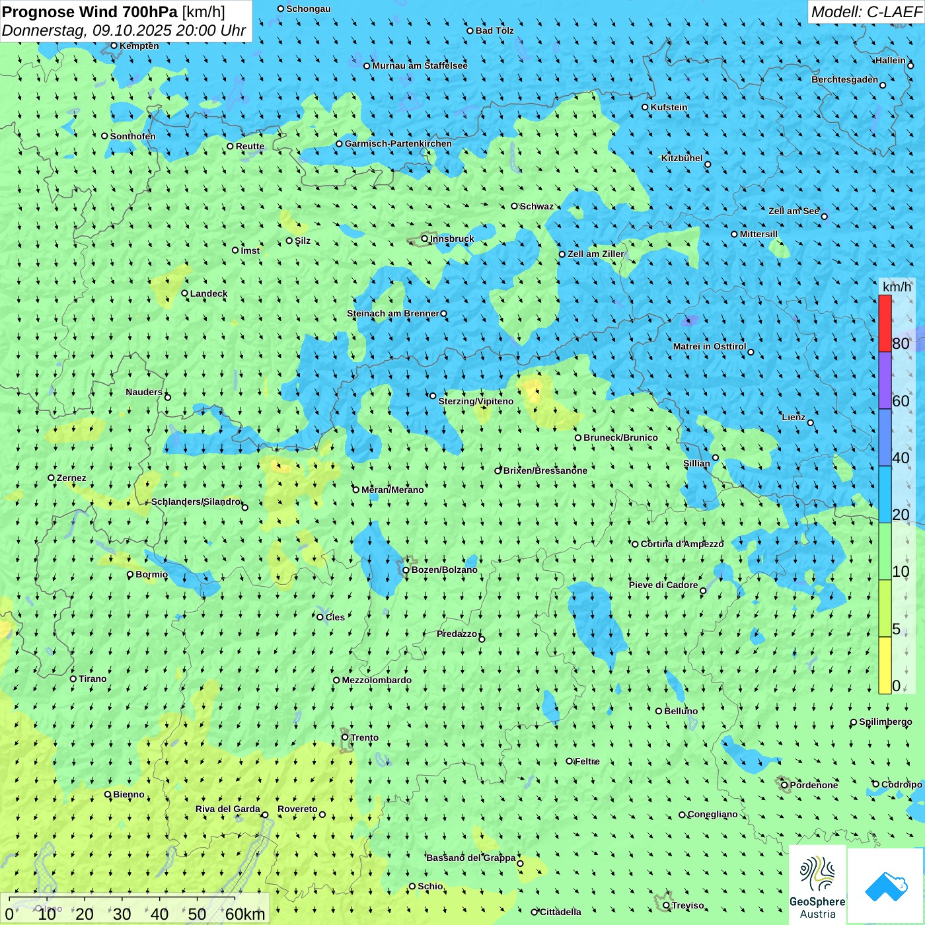Click the 'Landeck' label
Screen dimensions: 925x925
click(x=209, y=293)
